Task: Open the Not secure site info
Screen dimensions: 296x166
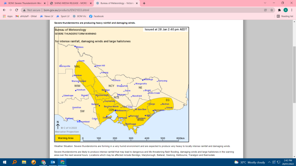Action: (32, 10)
